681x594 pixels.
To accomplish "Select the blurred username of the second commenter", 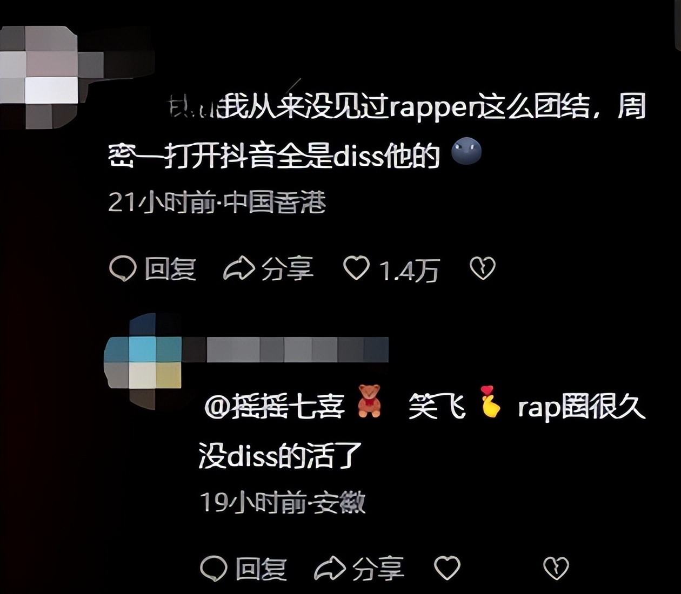I will point(286,349).
